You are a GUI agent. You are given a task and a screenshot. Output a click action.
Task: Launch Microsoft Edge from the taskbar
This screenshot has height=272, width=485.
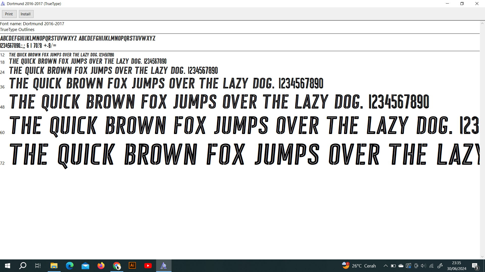coord(69,266)
